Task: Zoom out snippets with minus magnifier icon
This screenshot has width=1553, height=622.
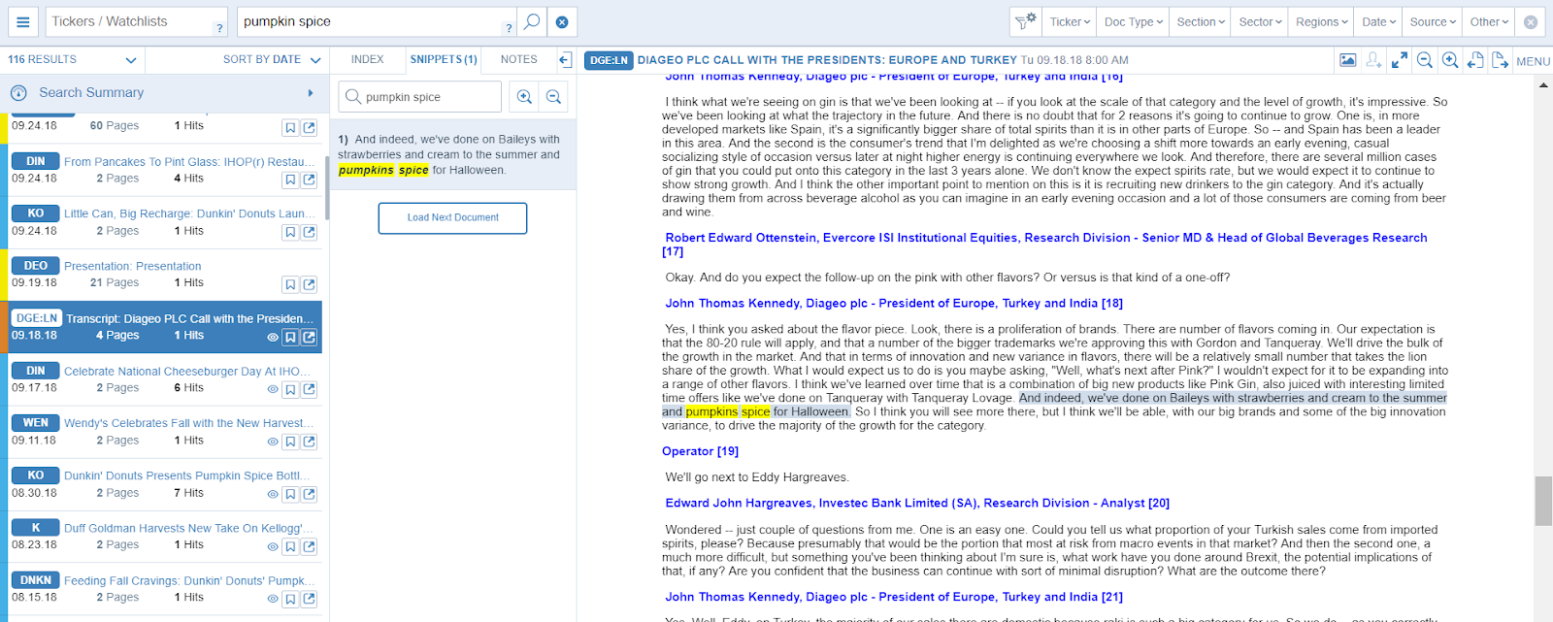Action: coord(553,97)
